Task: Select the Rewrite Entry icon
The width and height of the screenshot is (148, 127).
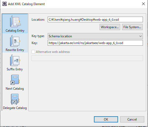Action: click(x=15, y=41)
